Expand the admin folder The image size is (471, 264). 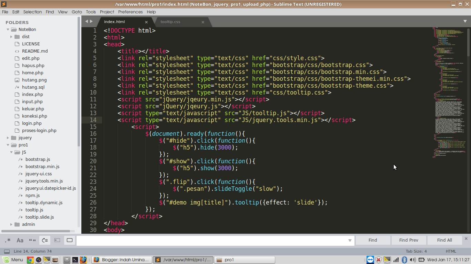pos(11,224)
